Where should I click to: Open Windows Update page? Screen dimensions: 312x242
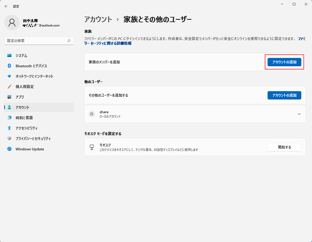[x=39, y=149]
